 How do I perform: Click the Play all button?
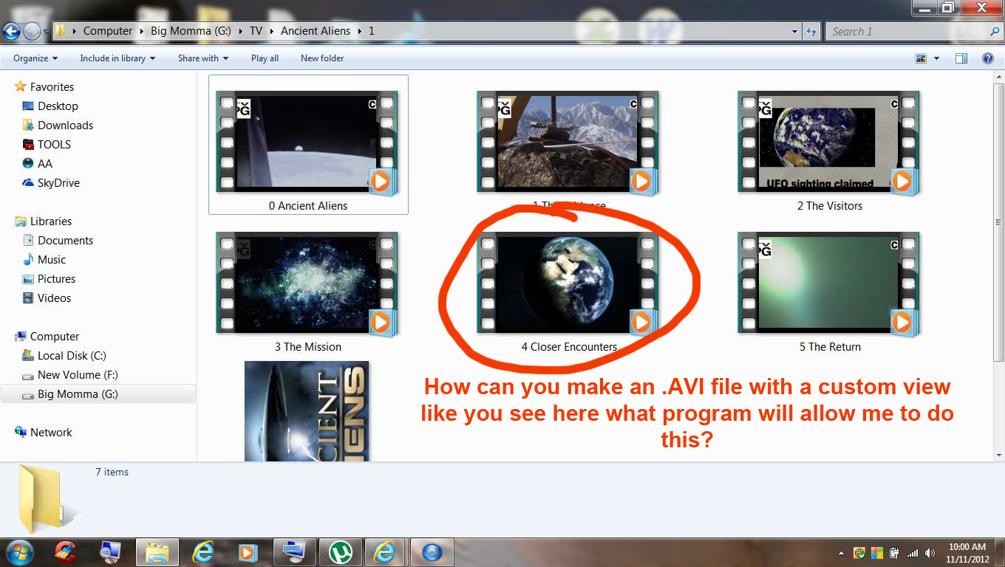(x=265, y=58)
